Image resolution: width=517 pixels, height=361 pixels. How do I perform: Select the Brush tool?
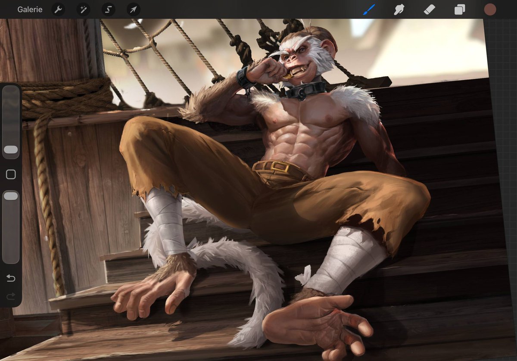pos(369,9)
